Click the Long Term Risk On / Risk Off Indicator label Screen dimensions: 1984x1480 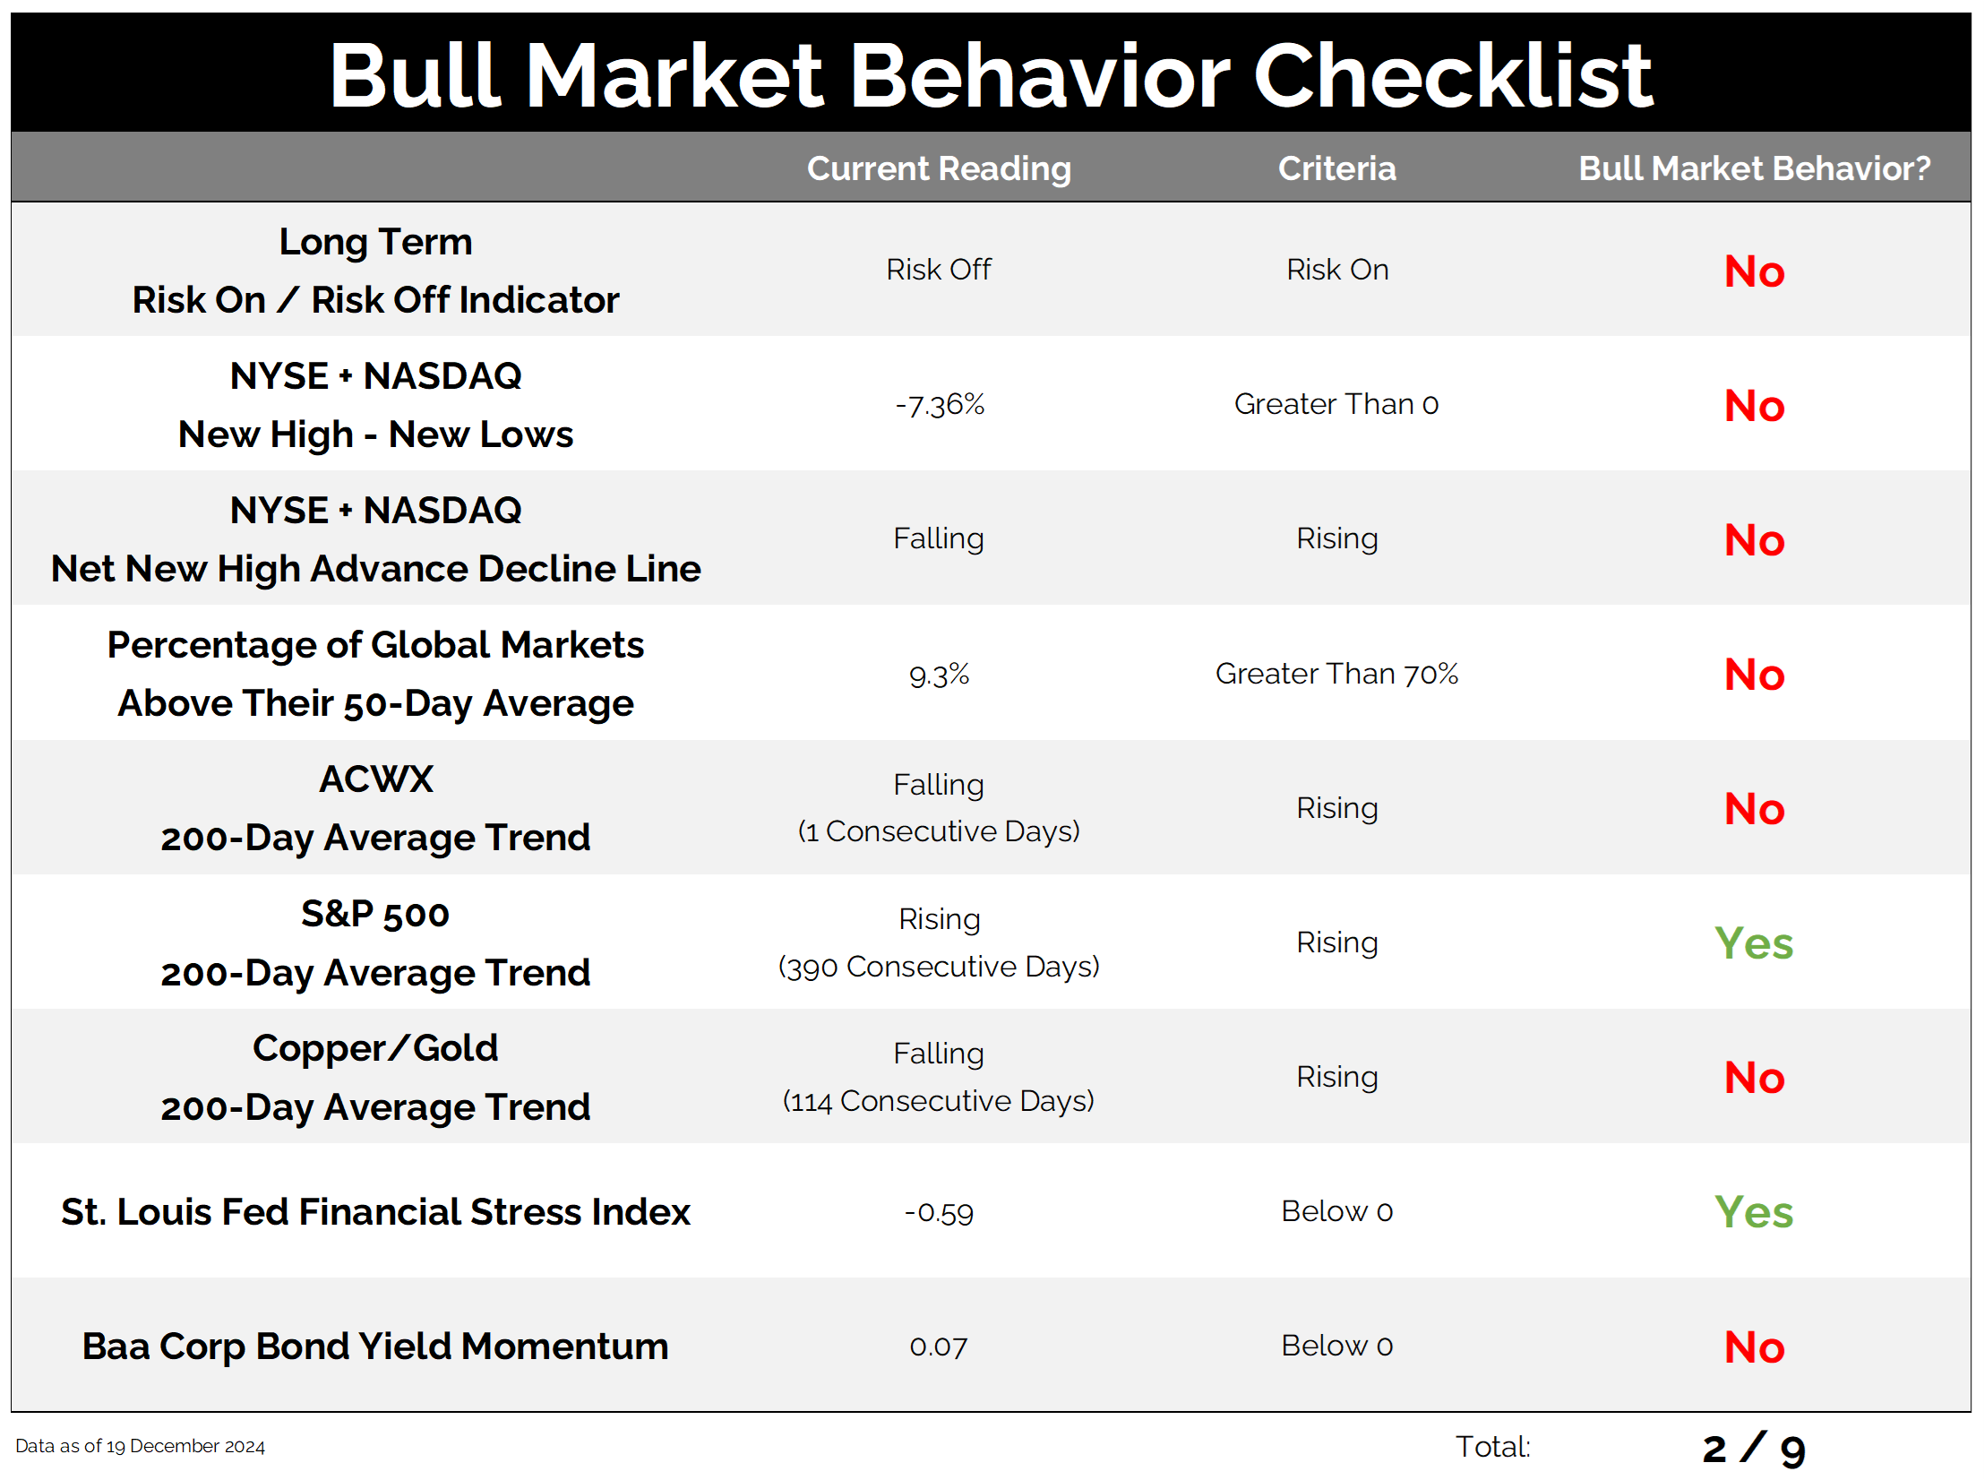[x=375, y=271]
